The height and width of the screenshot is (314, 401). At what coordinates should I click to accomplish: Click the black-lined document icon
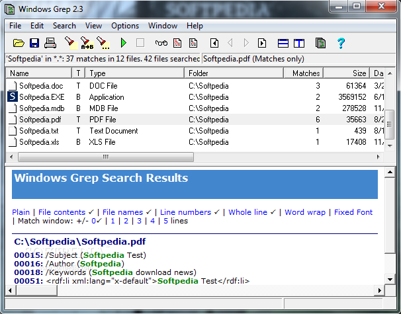click(193, 43)
